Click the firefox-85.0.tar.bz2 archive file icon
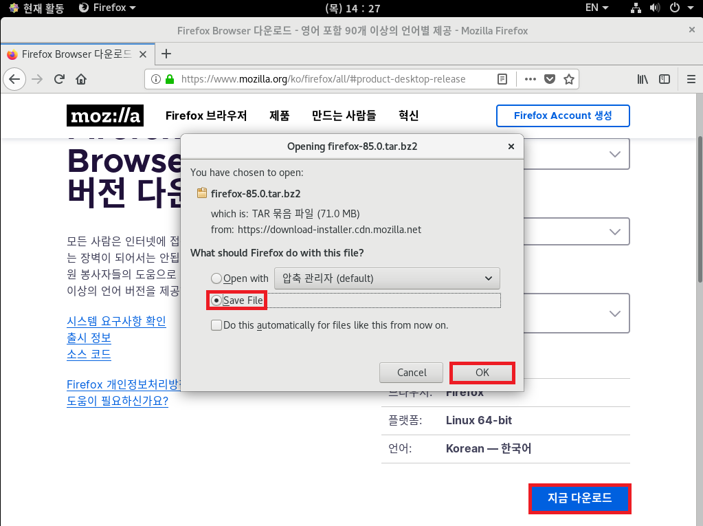The image size is (703, 526). (202, 193)
